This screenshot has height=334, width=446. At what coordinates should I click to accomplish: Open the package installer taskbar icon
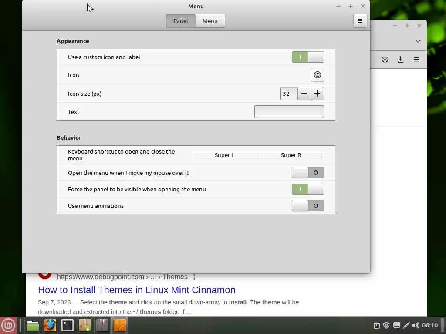pos(85,325)
